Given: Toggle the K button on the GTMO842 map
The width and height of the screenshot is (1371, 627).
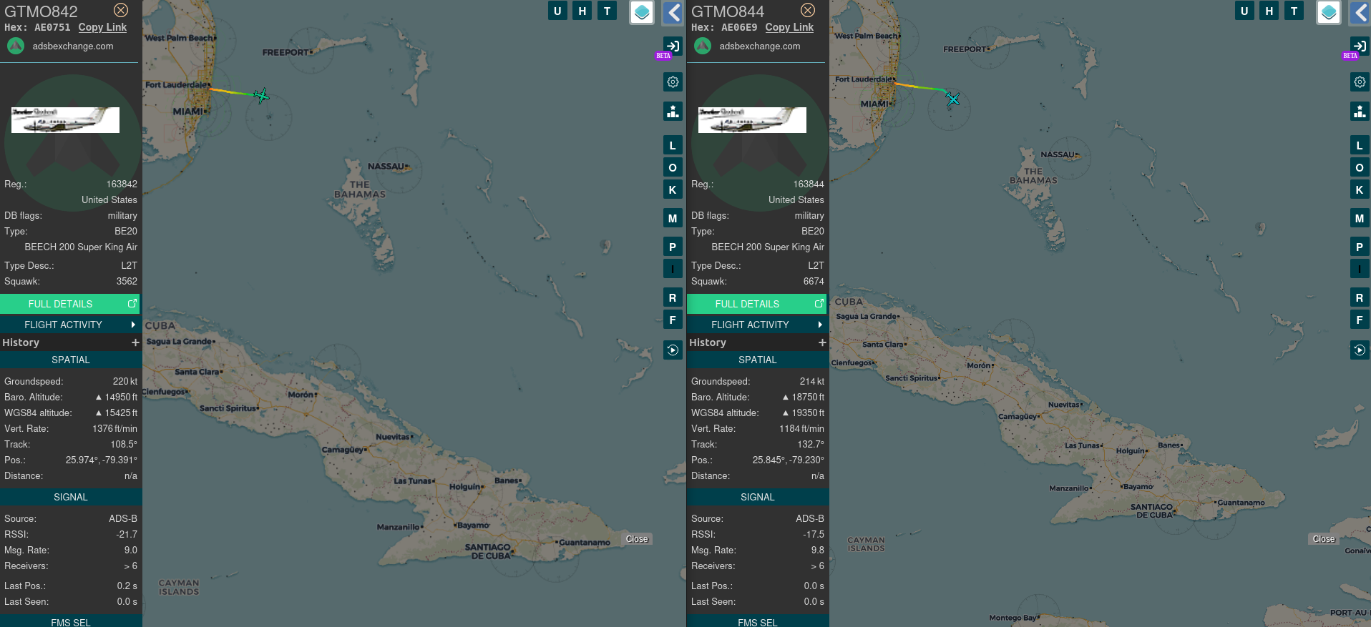Looking at the screenshot, I should (673, 190).
